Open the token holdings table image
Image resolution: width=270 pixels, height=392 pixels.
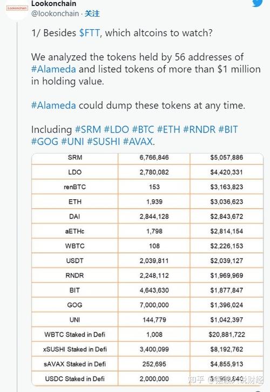click(147, 270)
